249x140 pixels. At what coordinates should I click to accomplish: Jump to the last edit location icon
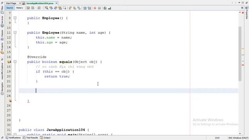[x=28, y=8]
